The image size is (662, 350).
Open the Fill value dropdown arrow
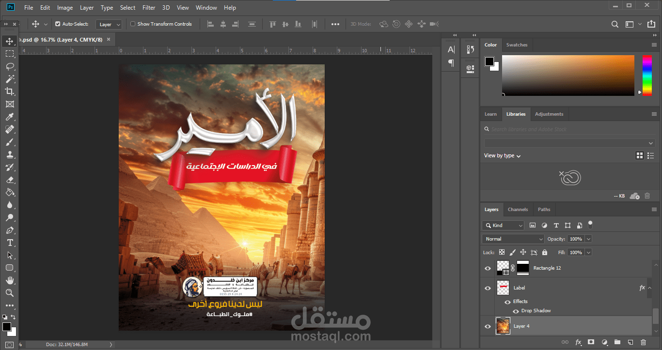[x=588, y=252]
